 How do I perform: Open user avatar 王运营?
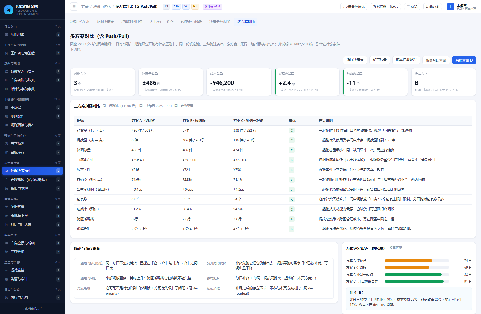[450, 7]
